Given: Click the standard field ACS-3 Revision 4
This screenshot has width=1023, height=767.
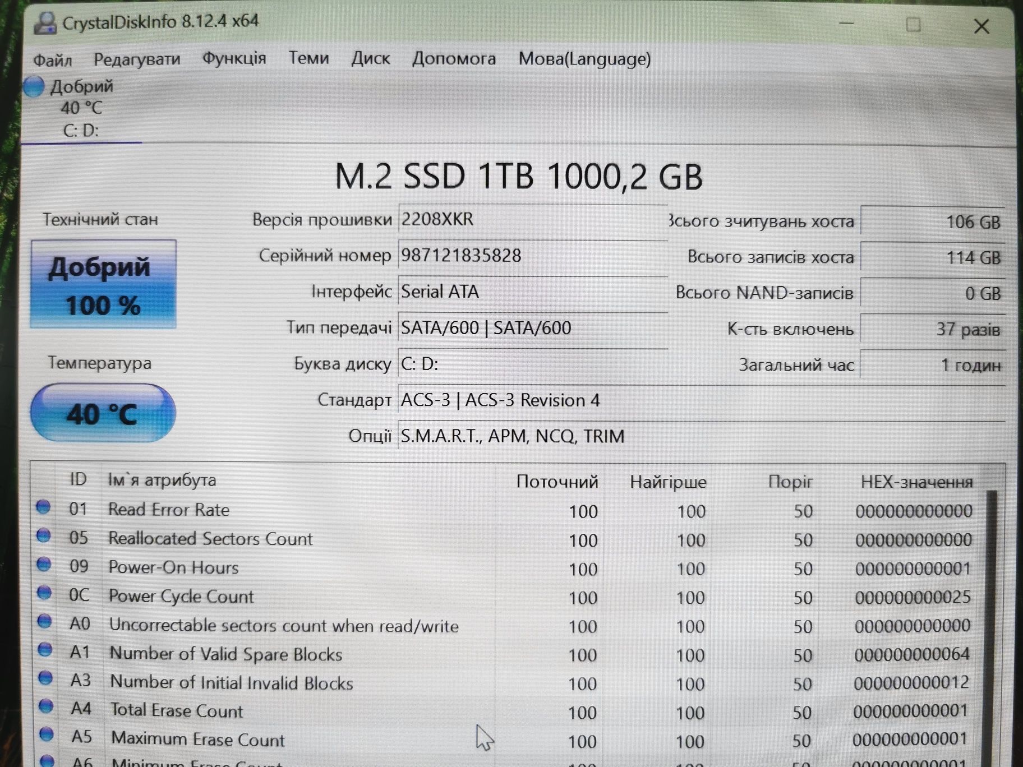Looking at the screenshot, I should 701,400.
